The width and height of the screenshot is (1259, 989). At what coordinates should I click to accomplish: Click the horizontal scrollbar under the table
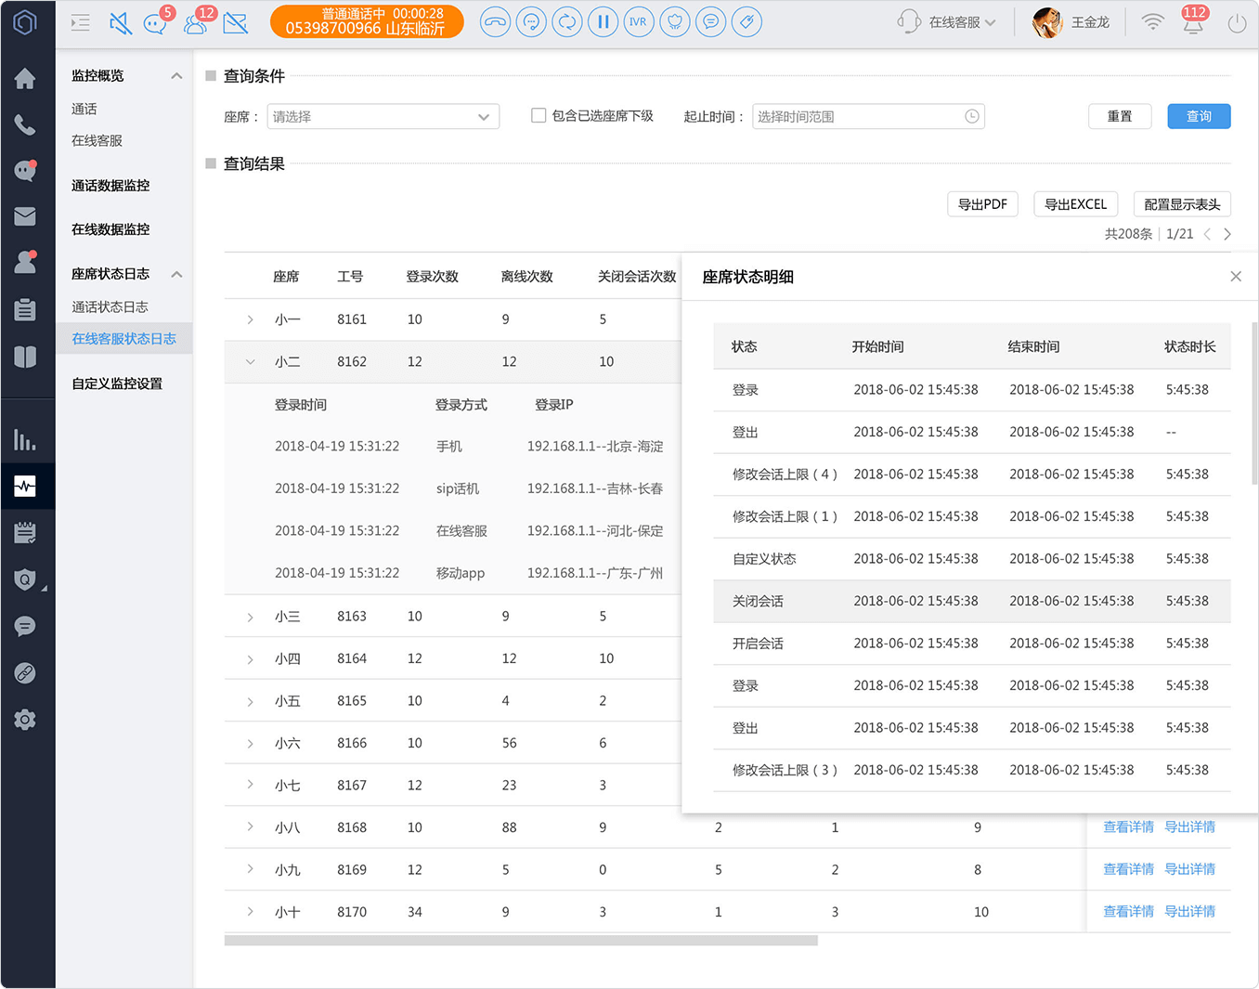click(521, 941)
